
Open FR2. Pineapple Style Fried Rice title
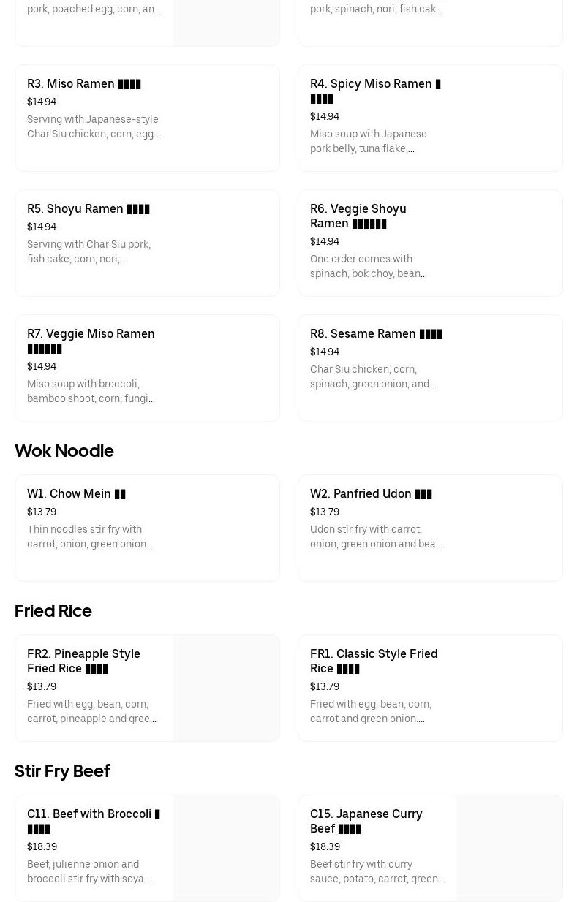coord(83,661)
